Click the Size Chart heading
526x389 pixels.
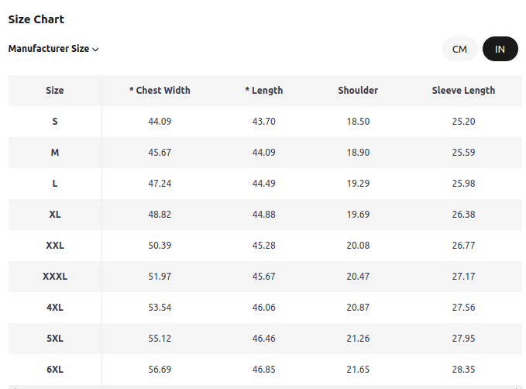pos(36,19)
